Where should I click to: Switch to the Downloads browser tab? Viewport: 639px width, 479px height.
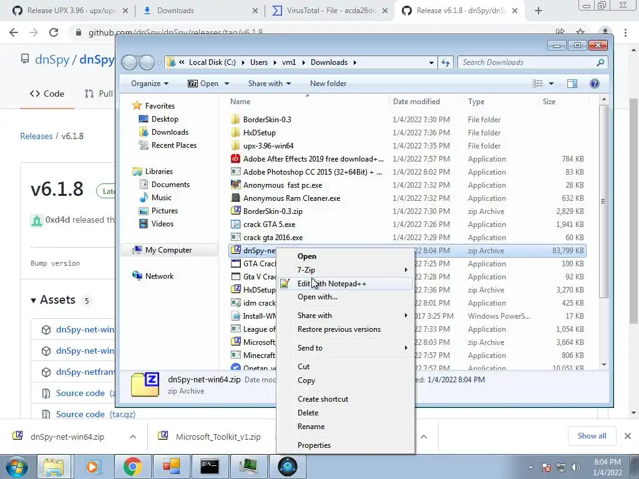(x=200, y=11)
